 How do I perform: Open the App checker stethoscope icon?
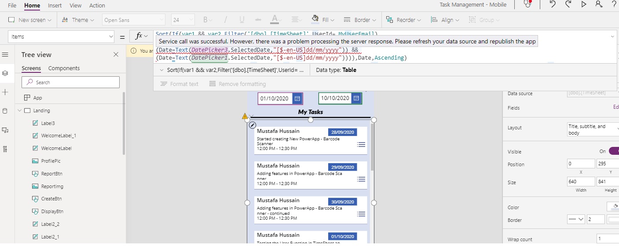pyautogui.click(x=527, y=4)
